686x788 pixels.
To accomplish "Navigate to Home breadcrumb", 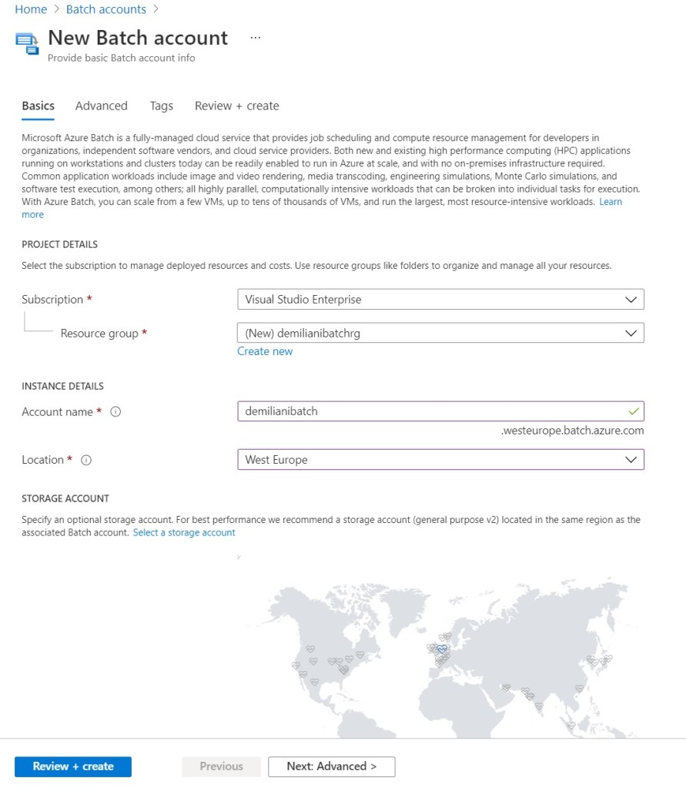I will [31, 9].
